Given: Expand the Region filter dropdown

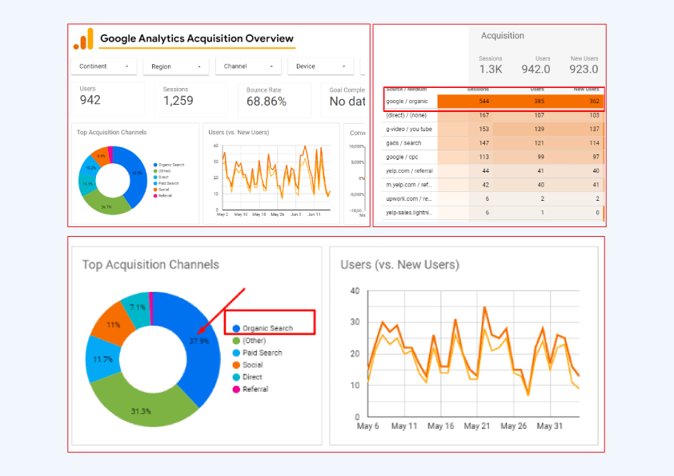Looking at the screenshot, I should pos(176,66).
